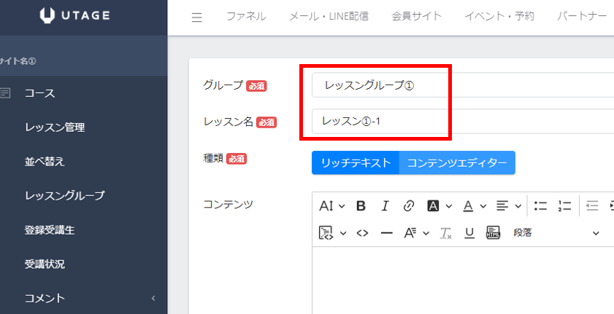Expand the text alignment dropdown
The height and width of the screenshot is (314, 614).
click(x=508, y=206)
